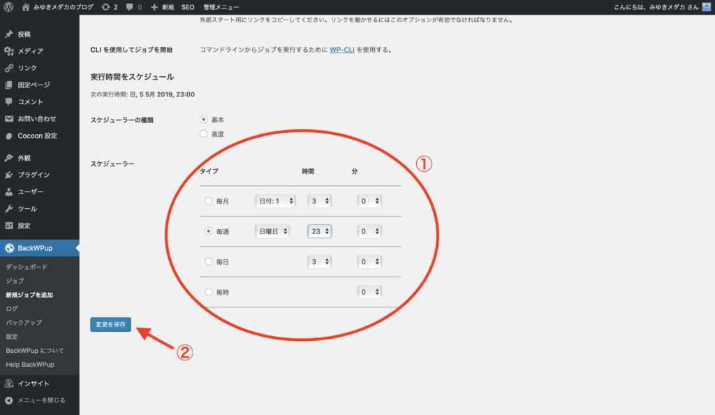
Task: Open the WordPress logo menu
Action: point(8,7)
